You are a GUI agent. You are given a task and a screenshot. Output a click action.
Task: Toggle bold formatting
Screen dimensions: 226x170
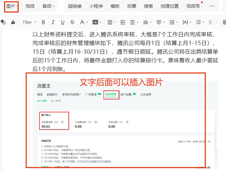coord(43,22)
